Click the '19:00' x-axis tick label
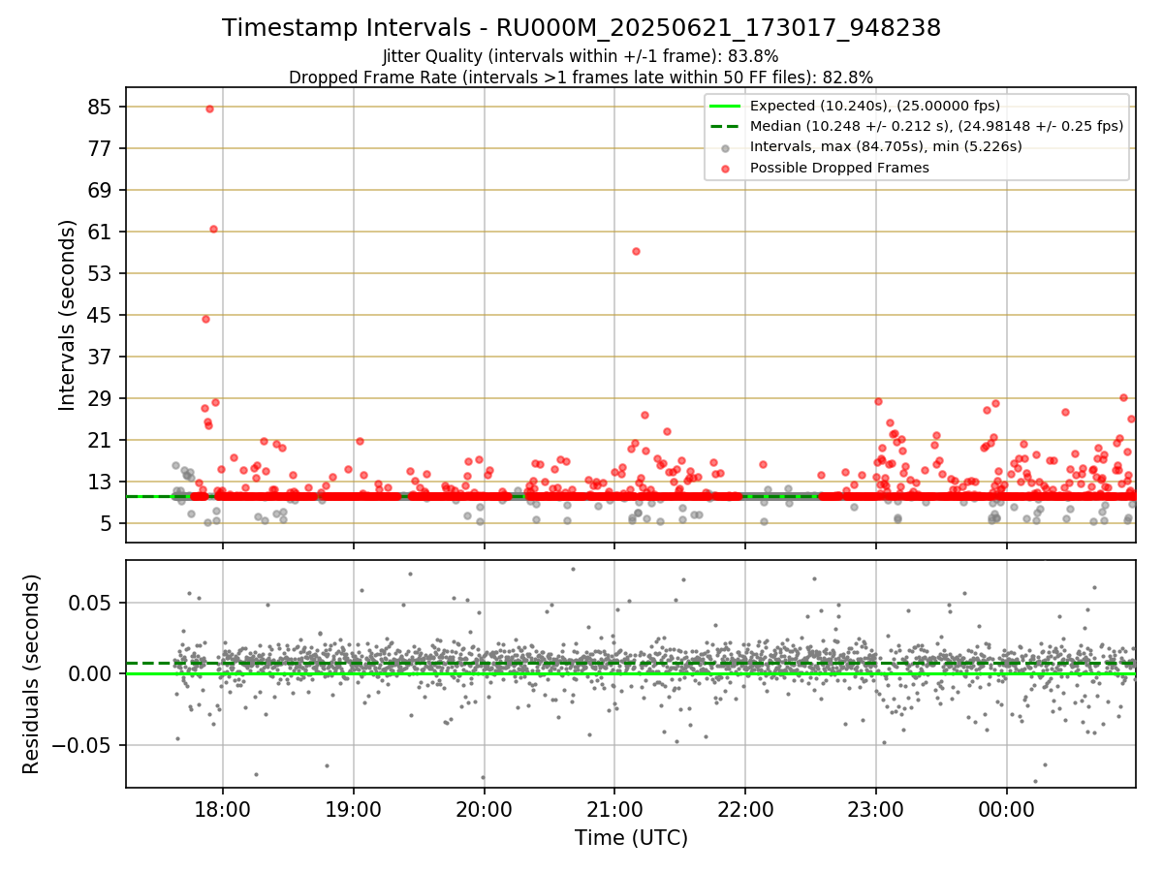This screenshot has height=872, width=1163. tap(354, 810)
